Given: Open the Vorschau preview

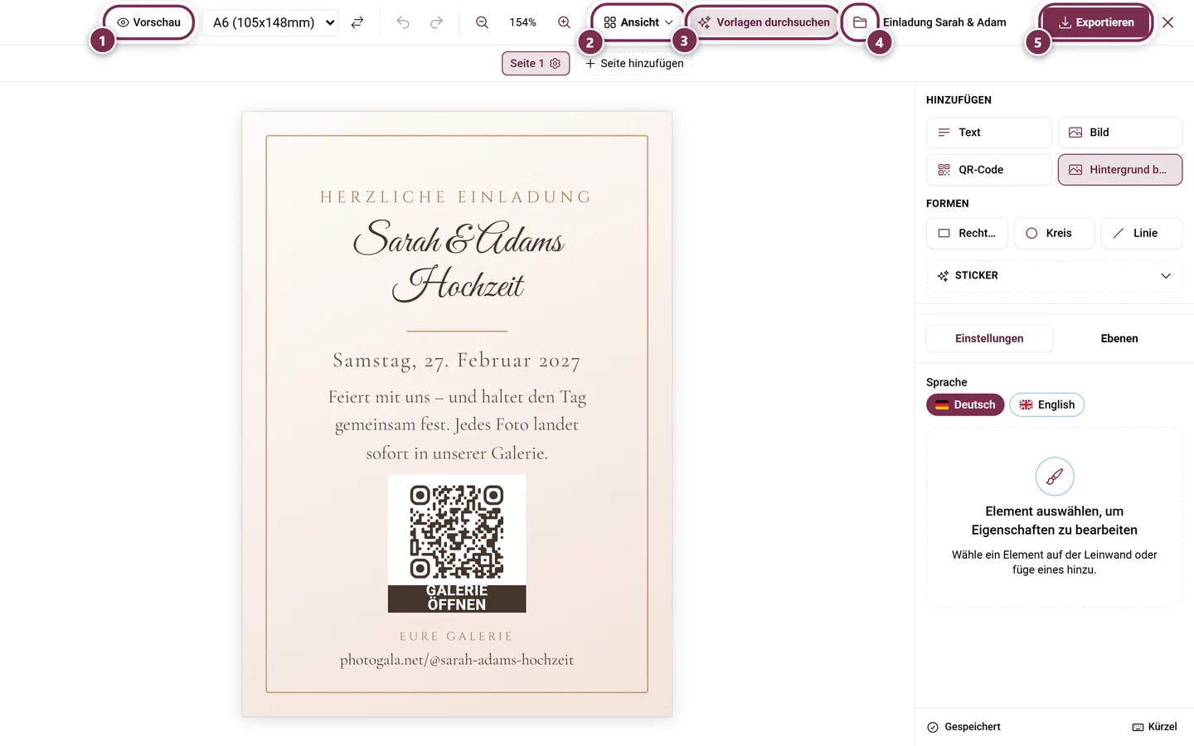Looking at the screenshot, I should (x=149, y=22).
